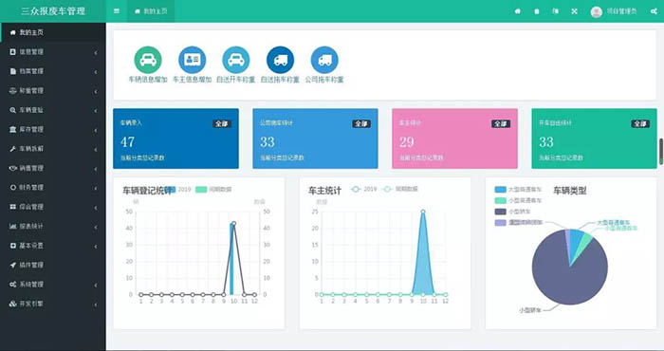
Task: Expand the 车辆拆解 sidebar menu
Action: pyautogui.click(x=53, y=149)
